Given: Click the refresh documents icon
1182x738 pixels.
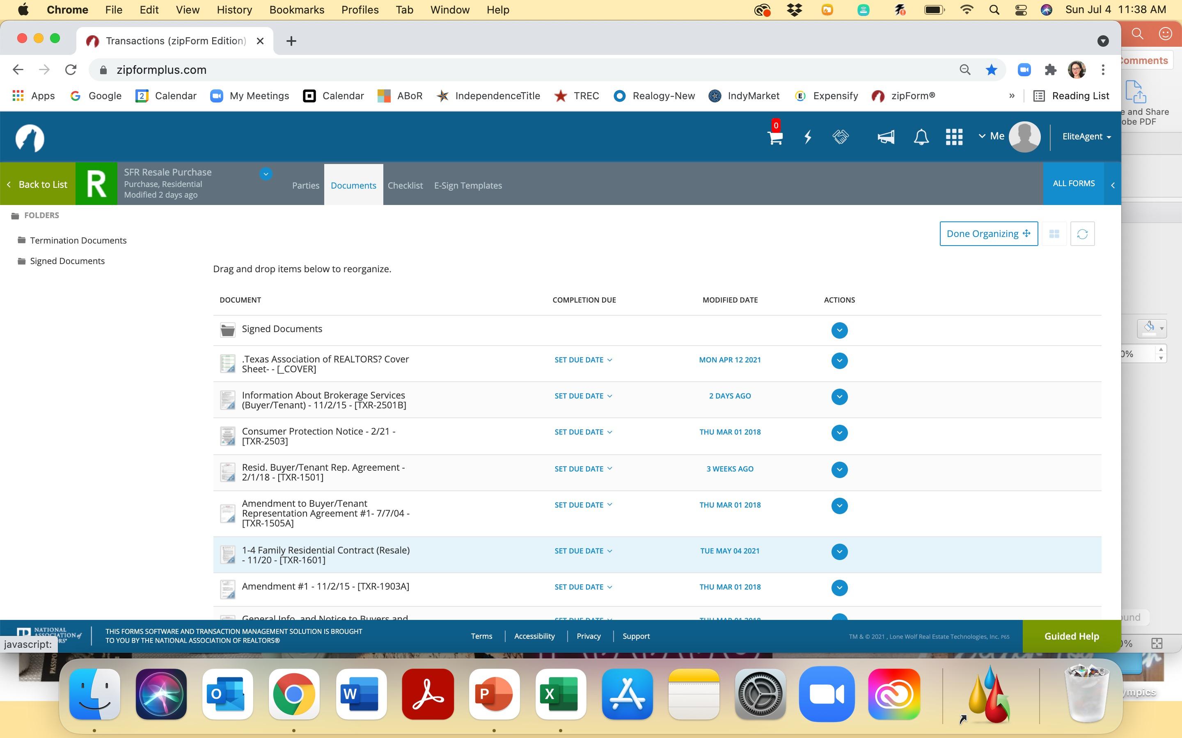Looking at the screenshot, I should point(1082,234).
